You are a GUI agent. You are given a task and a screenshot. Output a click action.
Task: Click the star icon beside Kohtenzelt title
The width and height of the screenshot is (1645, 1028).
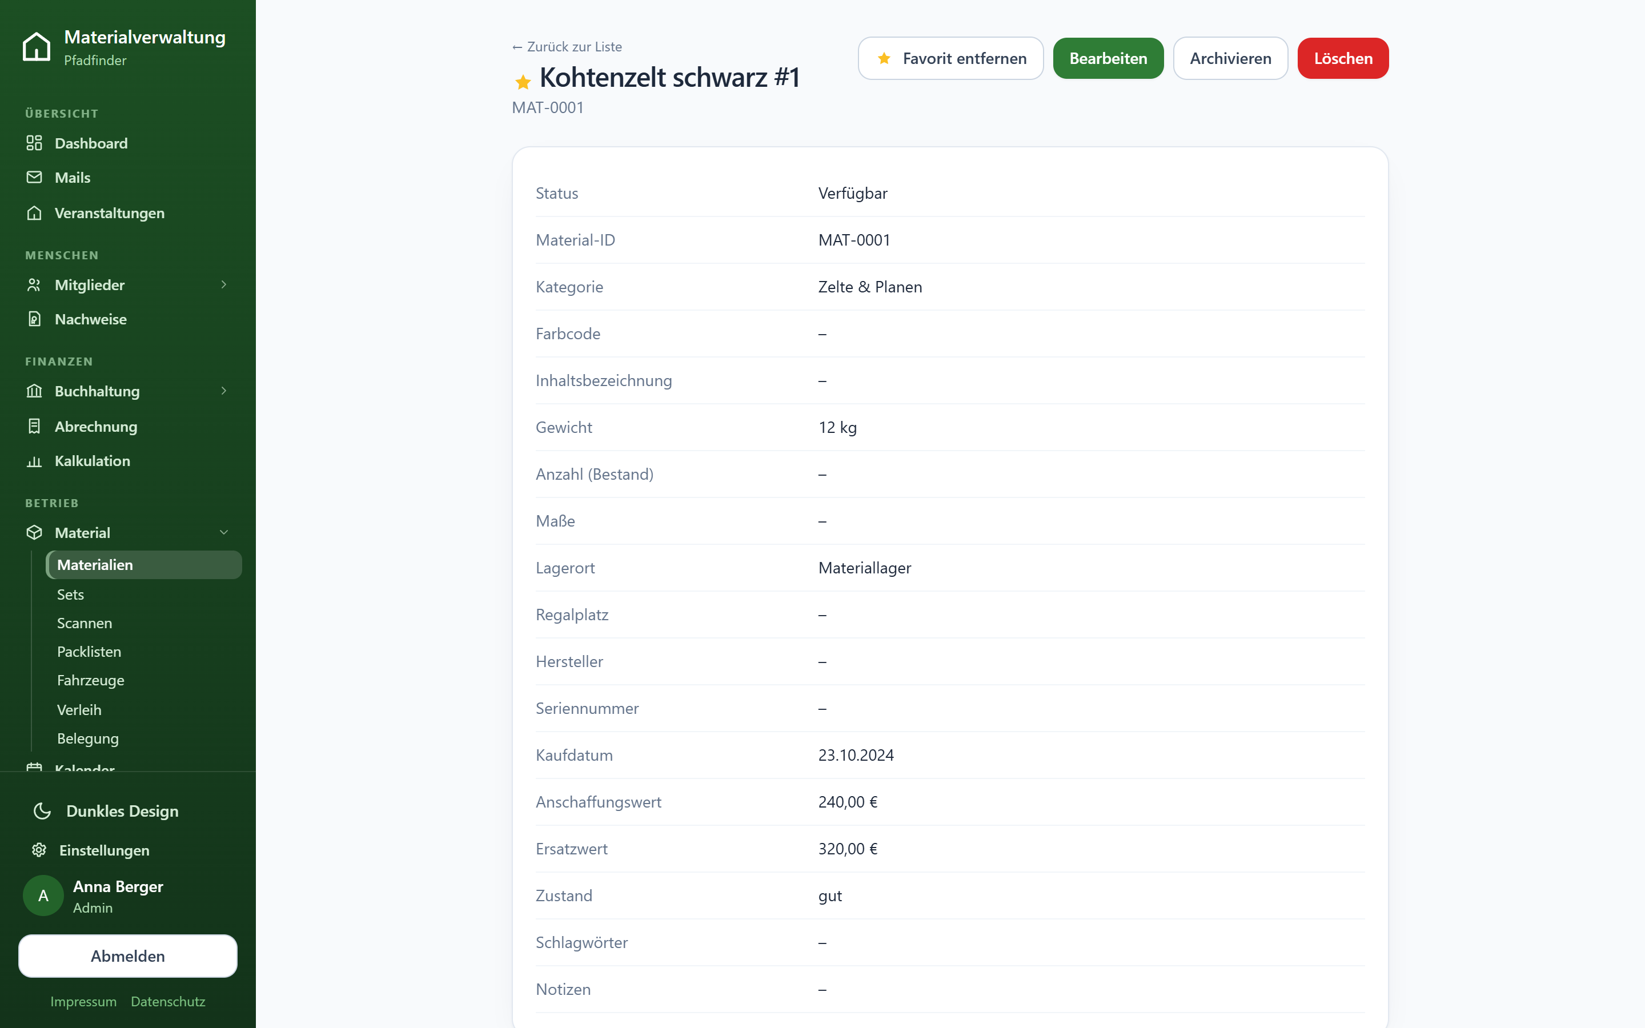pos(523,82)
